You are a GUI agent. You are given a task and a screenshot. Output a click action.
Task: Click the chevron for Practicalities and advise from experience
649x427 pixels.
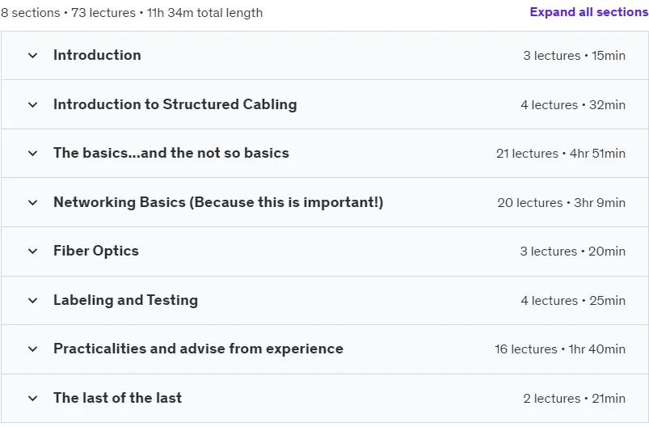coord(32,349)
